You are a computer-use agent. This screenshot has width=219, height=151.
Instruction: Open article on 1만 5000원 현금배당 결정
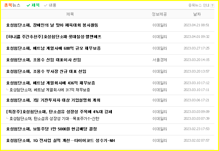51,129
